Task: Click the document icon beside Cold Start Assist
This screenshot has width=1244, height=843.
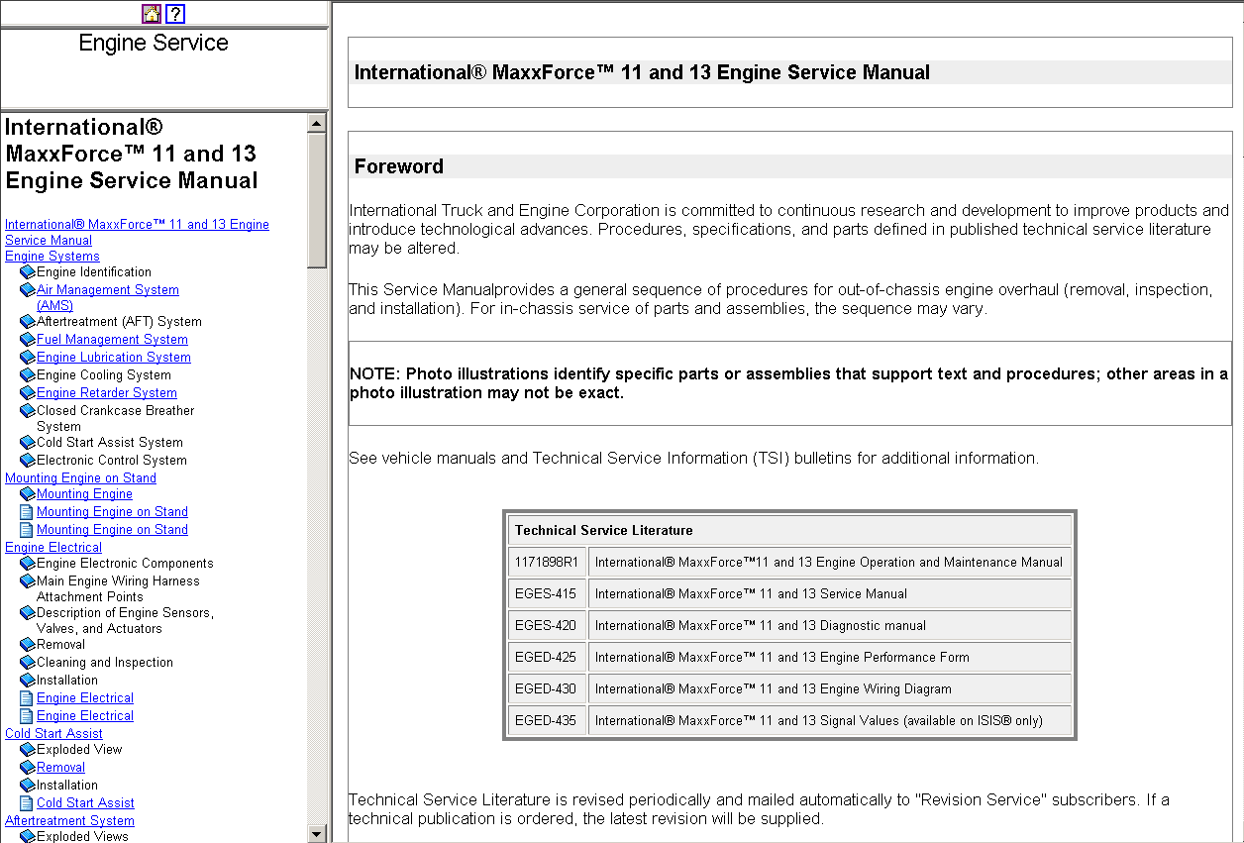Action: pos(27,802)
